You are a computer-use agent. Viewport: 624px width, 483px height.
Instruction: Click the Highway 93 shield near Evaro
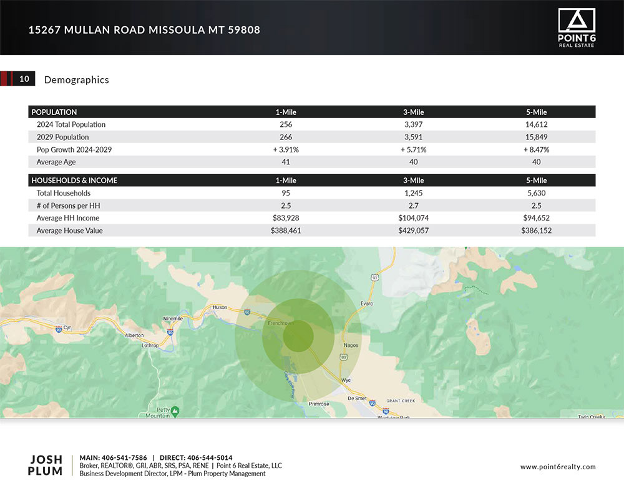[x=374, y=277]
